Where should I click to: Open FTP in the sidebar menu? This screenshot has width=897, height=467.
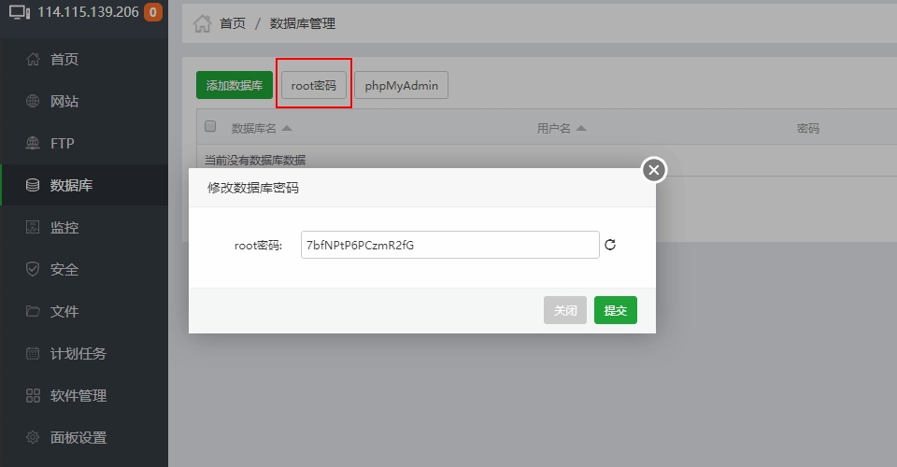pos(84,143)
